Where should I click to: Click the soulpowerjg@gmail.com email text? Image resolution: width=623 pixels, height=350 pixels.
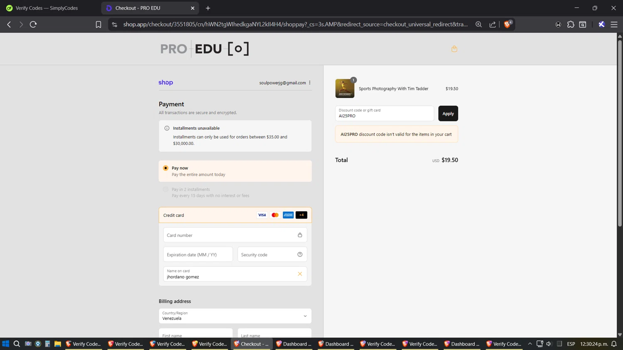[x=282, y=83]
